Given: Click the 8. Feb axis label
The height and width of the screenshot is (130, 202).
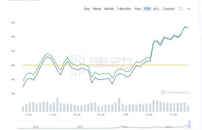Looking at the screenshot, I should pyautogui.click(x=149, y=115).
